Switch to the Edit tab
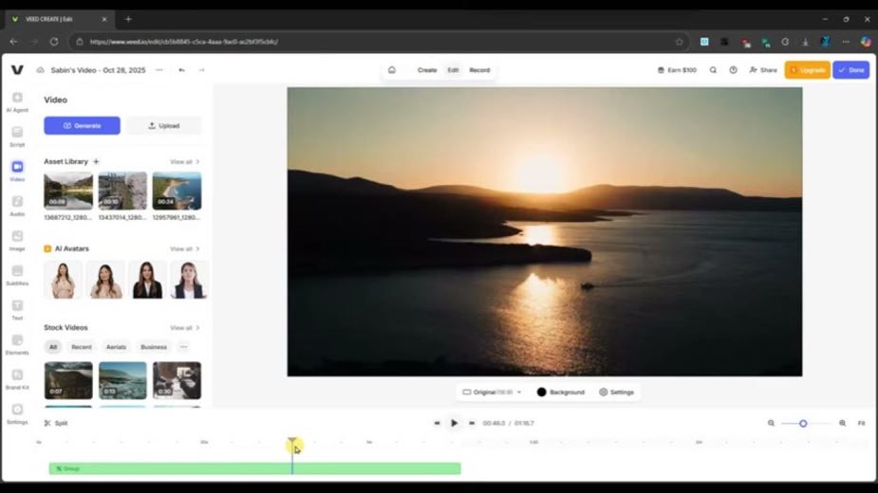The width and height of the screenshot is (878, 493). tap(453, 70)
